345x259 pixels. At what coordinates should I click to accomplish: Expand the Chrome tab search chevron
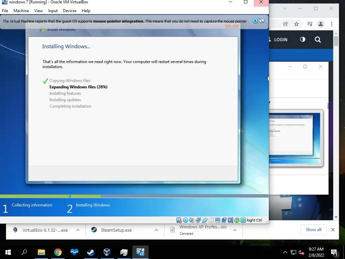click(285, 8)
